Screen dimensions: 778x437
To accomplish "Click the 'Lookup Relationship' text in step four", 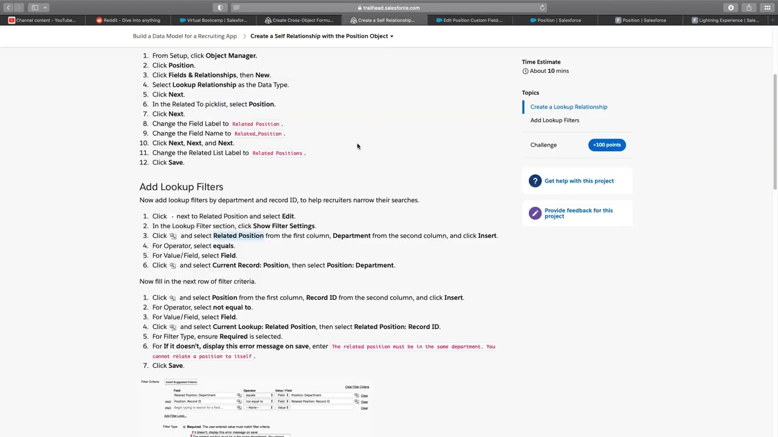I will 204,84.
